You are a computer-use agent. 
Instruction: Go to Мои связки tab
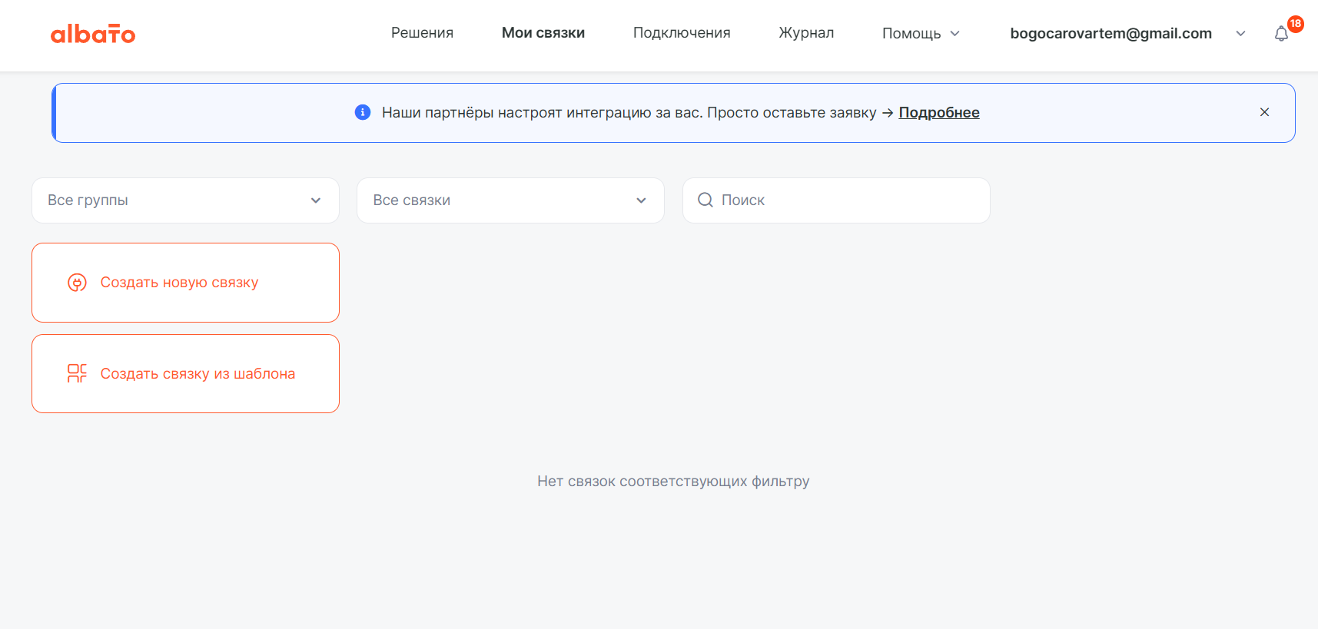[x=543, y=32]
